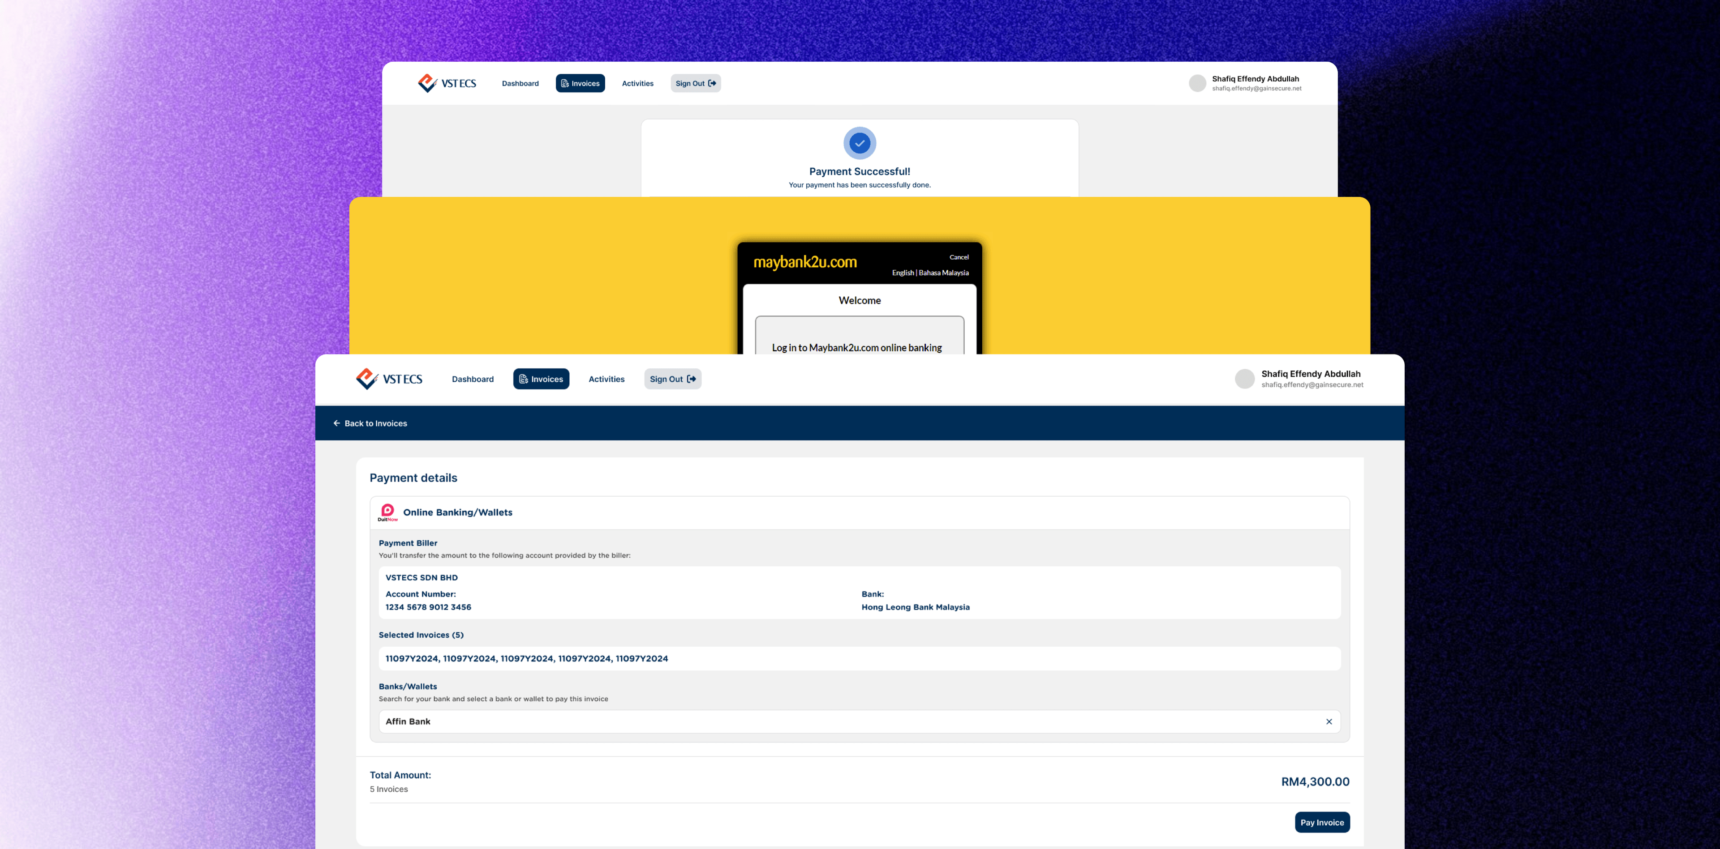
Task: Click the VSTECS SDN BHD biller name
Action: 421,577
